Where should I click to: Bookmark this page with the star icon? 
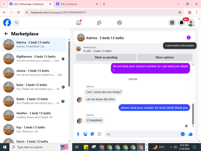coord(180,12)
